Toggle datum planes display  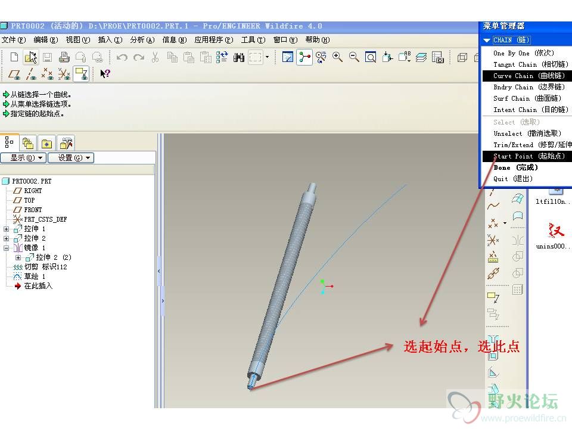click(x=14, y=74)
